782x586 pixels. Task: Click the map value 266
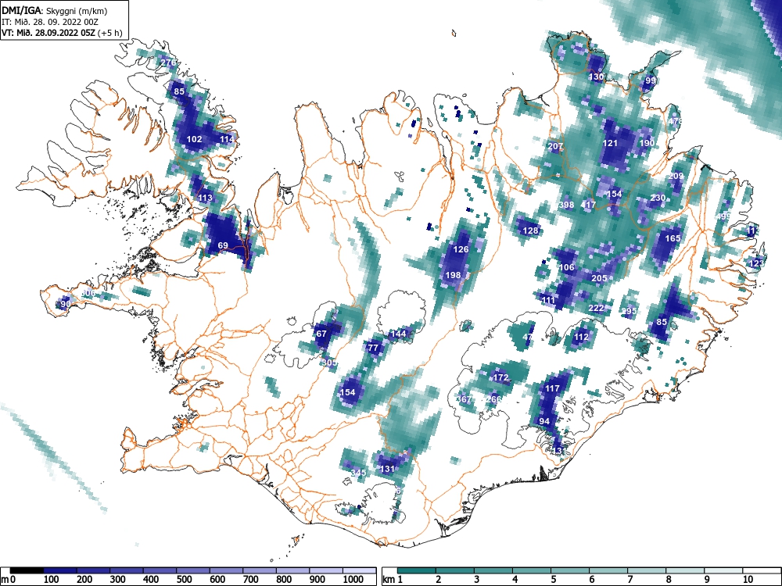pyautogui.click(x=493, y=399)
